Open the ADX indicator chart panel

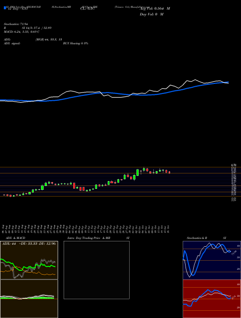tap(29, 260)
